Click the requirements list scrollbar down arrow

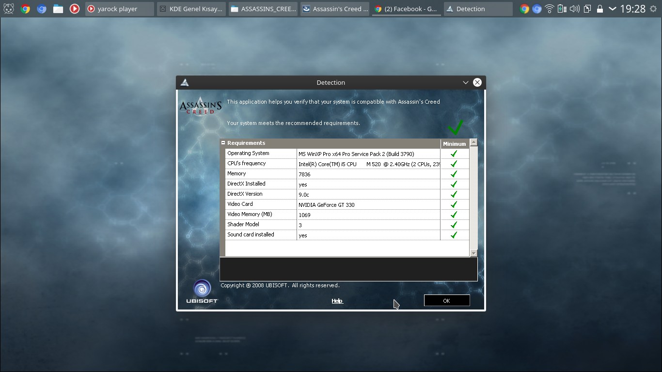[473, 253]
